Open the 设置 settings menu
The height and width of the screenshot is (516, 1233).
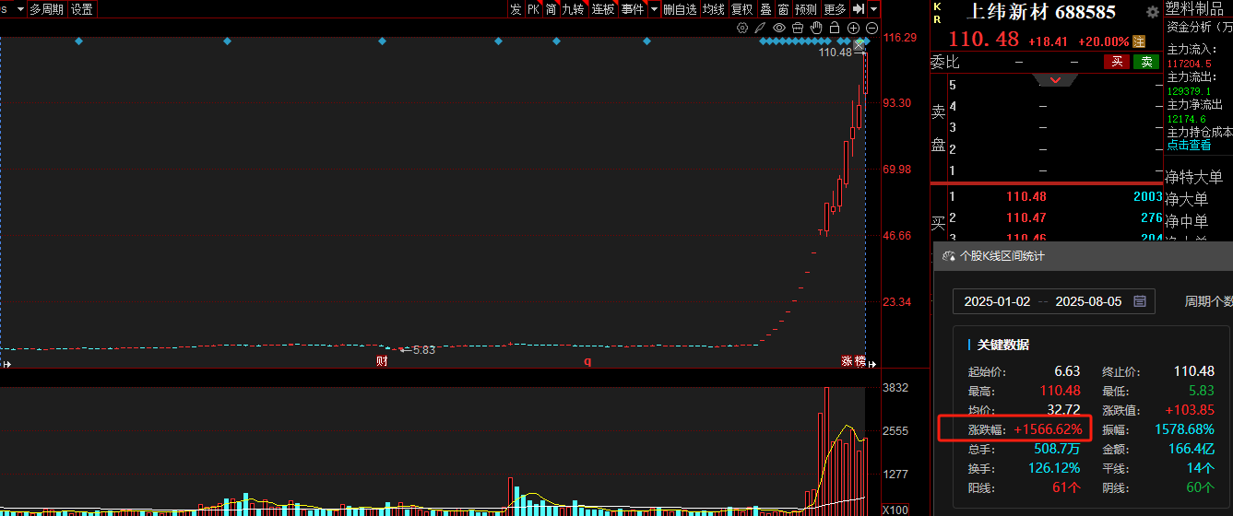click(x=82, y=9)
